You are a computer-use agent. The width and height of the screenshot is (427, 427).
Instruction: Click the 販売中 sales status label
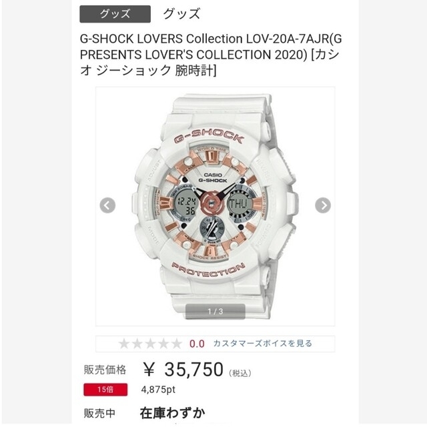coord(99,414)
